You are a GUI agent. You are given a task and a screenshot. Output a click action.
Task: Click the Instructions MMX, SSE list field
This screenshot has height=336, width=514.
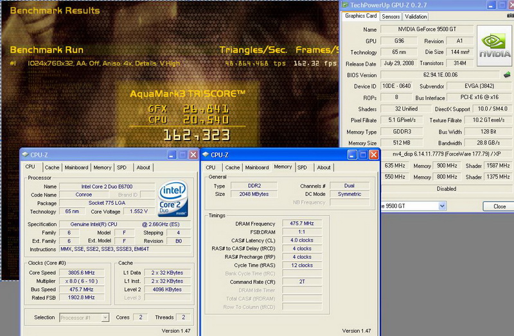point(125,249)
